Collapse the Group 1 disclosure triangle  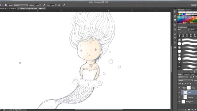coord(182,88)
